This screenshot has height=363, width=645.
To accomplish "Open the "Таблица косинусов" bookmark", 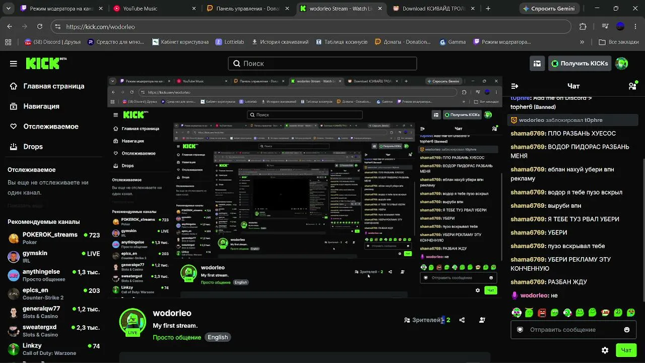I will point(341,42).
